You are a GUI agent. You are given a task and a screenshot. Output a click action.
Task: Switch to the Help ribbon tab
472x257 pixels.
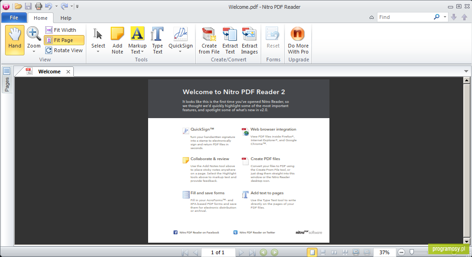66,18
